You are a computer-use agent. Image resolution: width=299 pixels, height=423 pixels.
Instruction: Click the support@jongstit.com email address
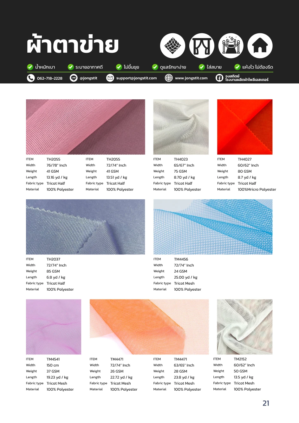pos(136,78)
